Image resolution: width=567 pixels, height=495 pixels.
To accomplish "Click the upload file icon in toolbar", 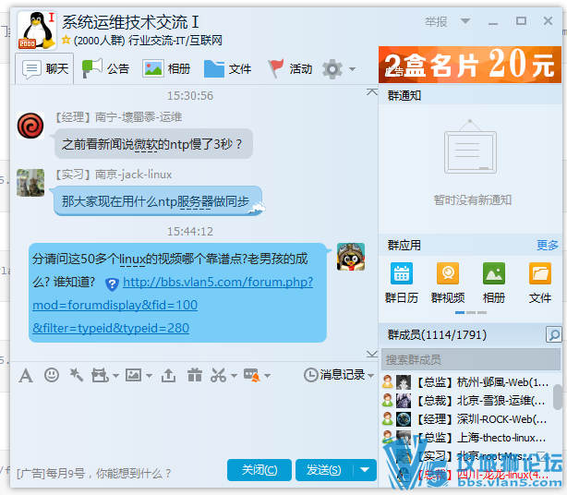I will pos(168,375).
